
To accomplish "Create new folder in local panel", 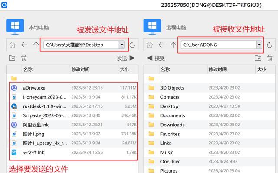I will (x=12, y=58).
